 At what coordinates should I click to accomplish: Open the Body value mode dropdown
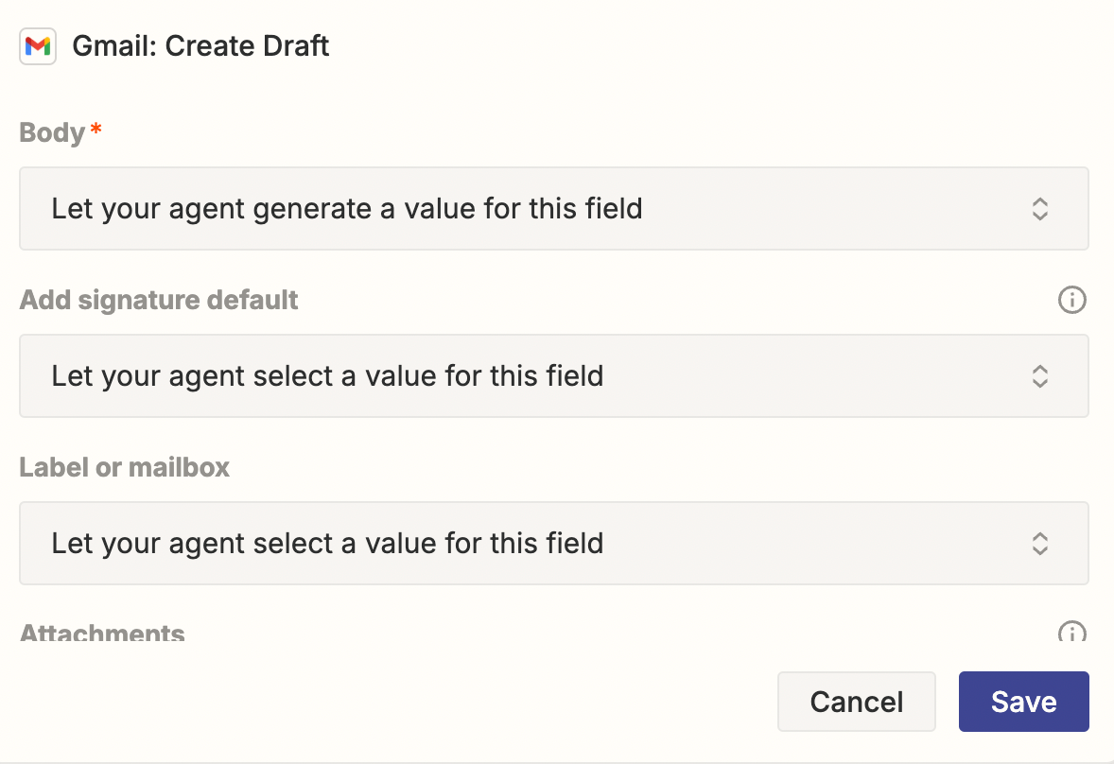[553, 209]
